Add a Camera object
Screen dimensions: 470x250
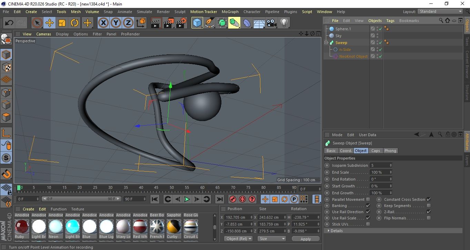tap(271, 23)
